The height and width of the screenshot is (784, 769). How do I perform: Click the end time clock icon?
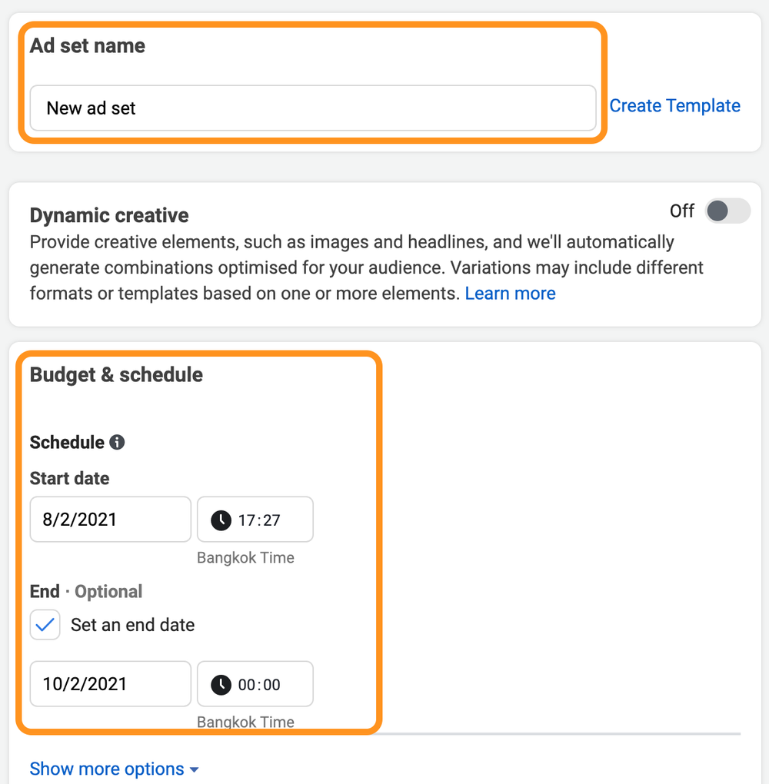tap(221, 685)
